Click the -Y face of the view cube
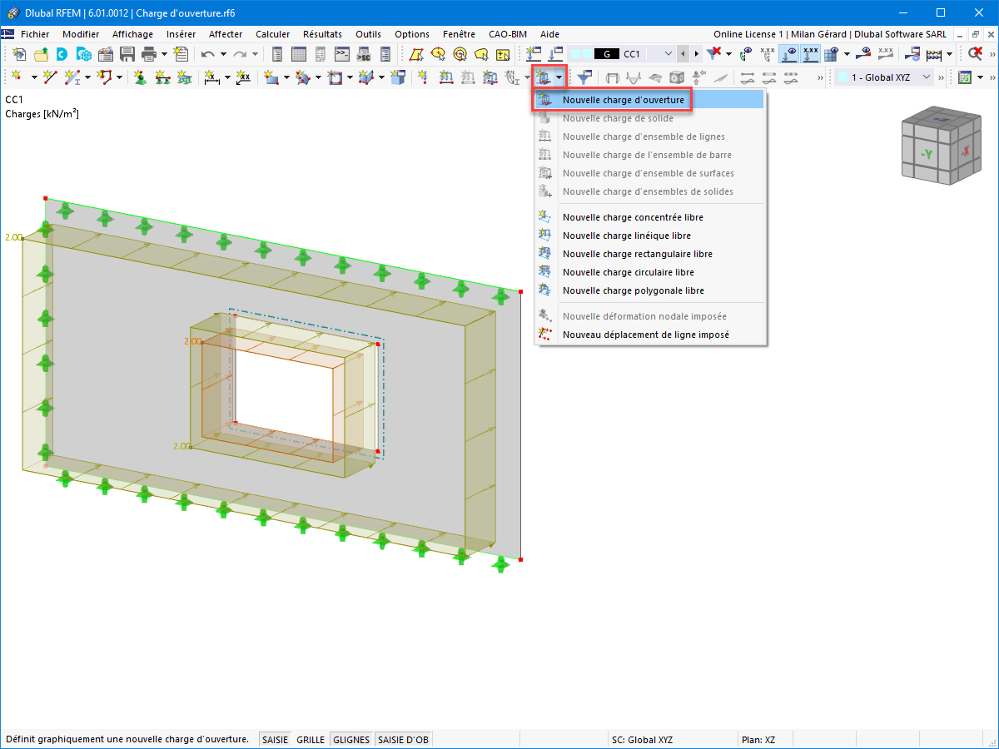The height and width of the screenshot is (749, 999). click(927, 155)
